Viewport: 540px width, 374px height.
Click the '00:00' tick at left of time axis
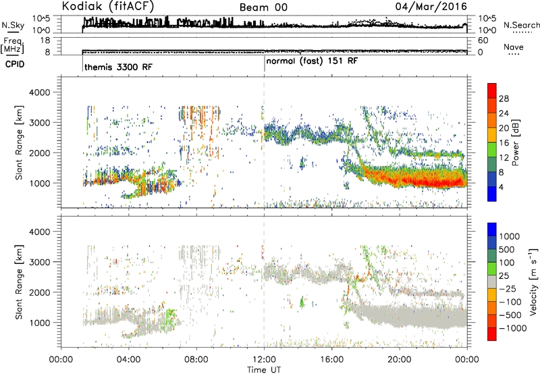click(61, 360)
